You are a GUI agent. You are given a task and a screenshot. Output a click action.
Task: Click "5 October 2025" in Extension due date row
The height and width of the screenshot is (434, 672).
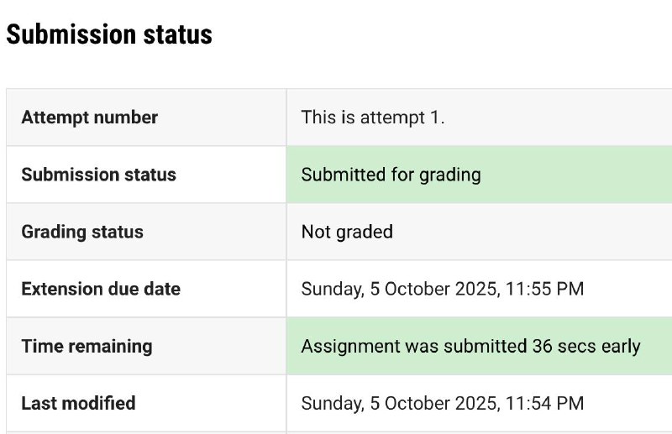pyautogui.click(x=434, y=289)
